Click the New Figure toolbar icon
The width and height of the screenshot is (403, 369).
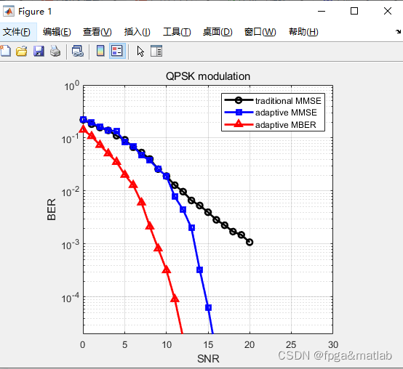pyautogui.click(x=5, y=51)
